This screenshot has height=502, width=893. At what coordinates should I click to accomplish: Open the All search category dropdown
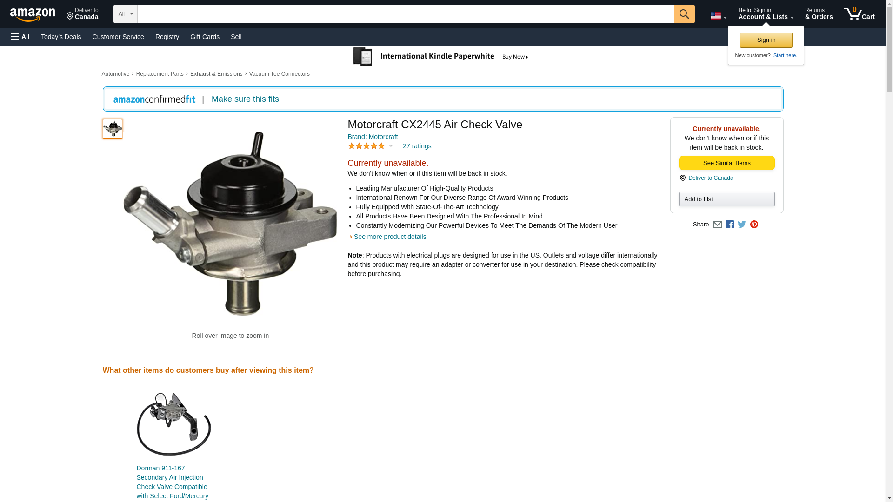(126, 14)
